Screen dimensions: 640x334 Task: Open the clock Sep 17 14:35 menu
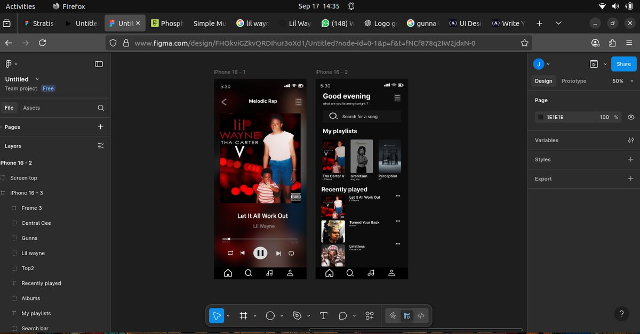(x=319, y=6)
